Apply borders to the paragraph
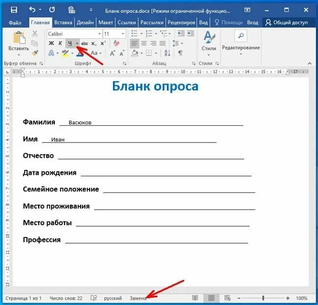Screen dimensions: 318x305 coord(149,53)
